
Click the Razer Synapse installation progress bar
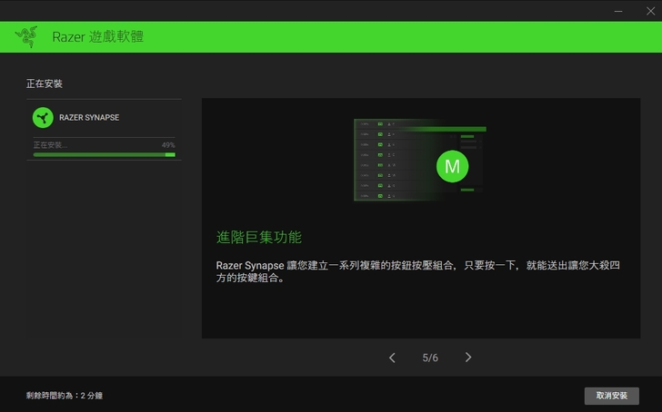100,155
